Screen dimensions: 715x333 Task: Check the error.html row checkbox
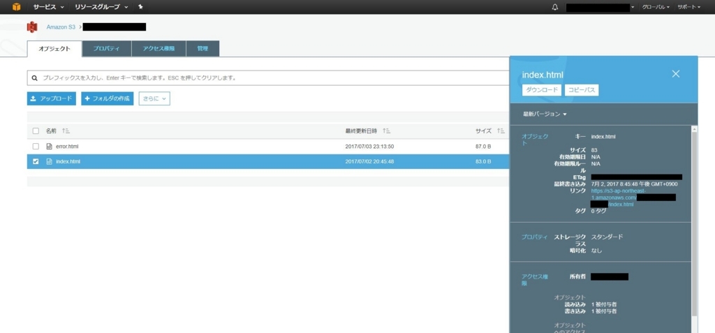click(36, 147)
